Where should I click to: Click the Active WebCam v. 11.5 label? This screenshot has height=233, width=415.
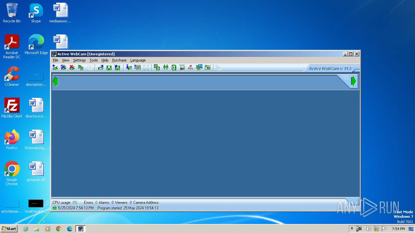pyautogui.click(x=330, y=69)
